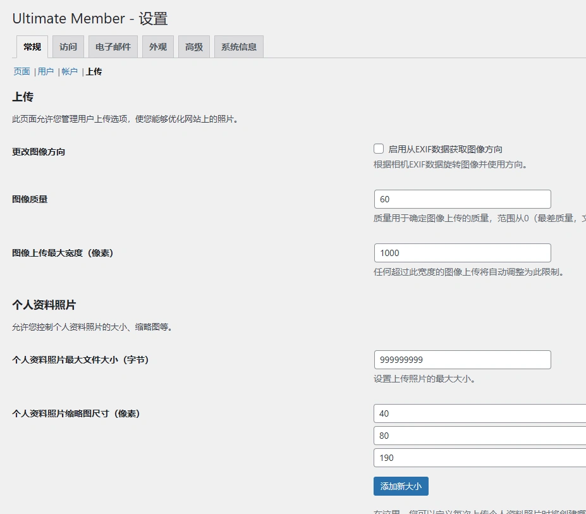Open the 用户 settings section
The width and height of the screenshot is (586, 514).
point(45,71)
